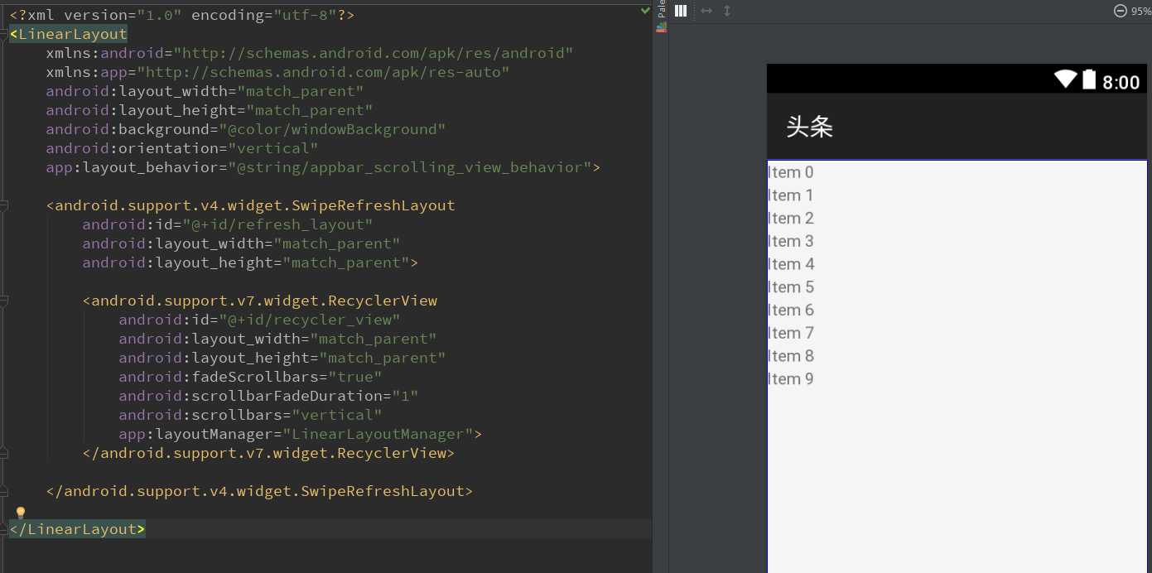The height and width of the screenshot is (573, 1152).
Task: Click android:background "@color/windowBackground" attribute
Action: tap(246, 129)
